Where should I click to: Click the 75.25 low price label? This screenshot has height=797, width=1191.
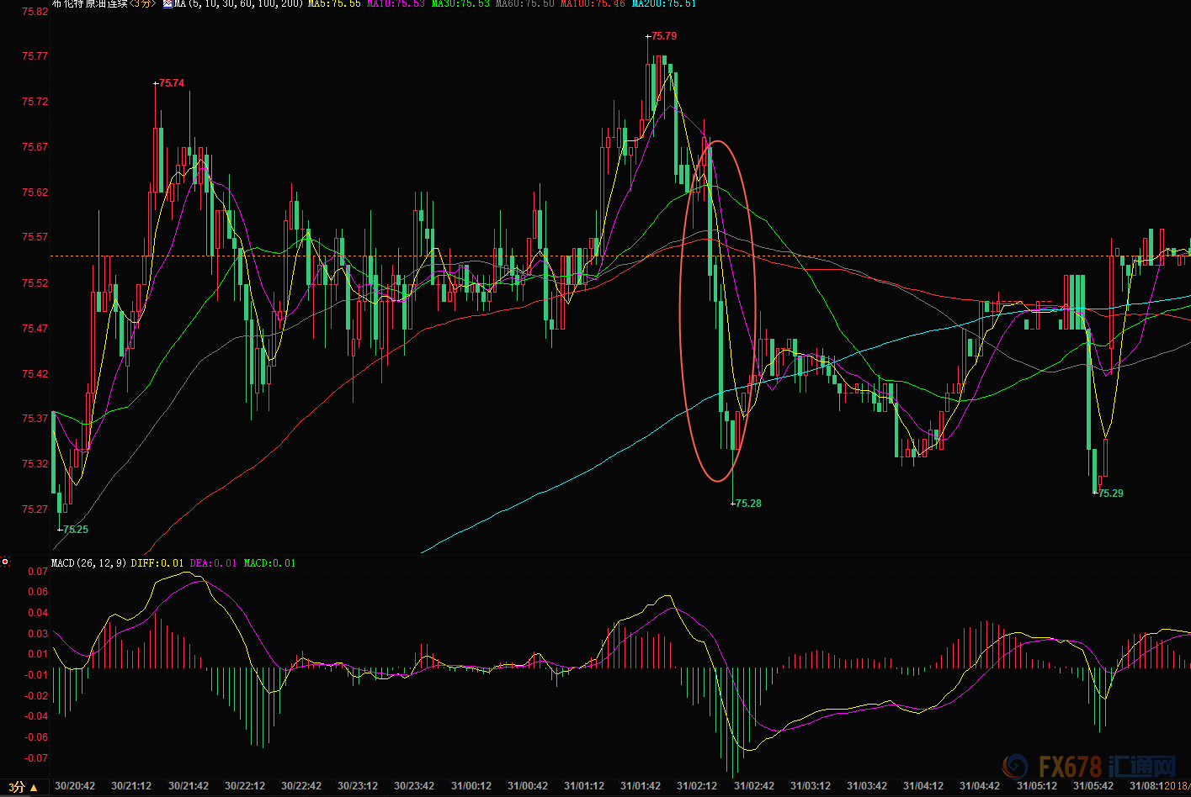75,530
